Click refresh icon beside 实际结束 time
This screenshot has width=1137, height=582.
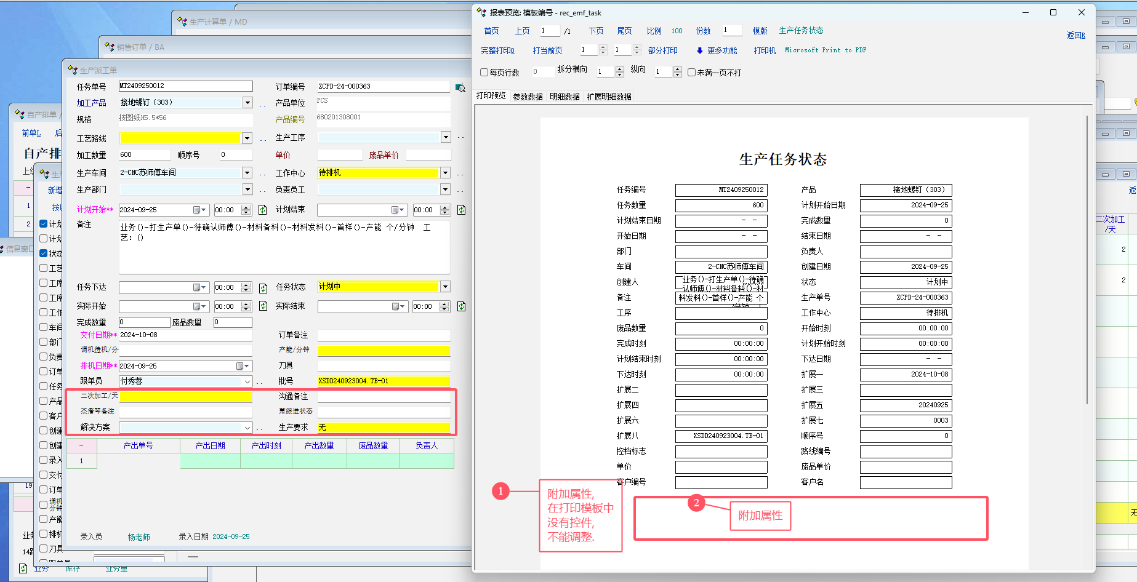(x=461, y=306)
